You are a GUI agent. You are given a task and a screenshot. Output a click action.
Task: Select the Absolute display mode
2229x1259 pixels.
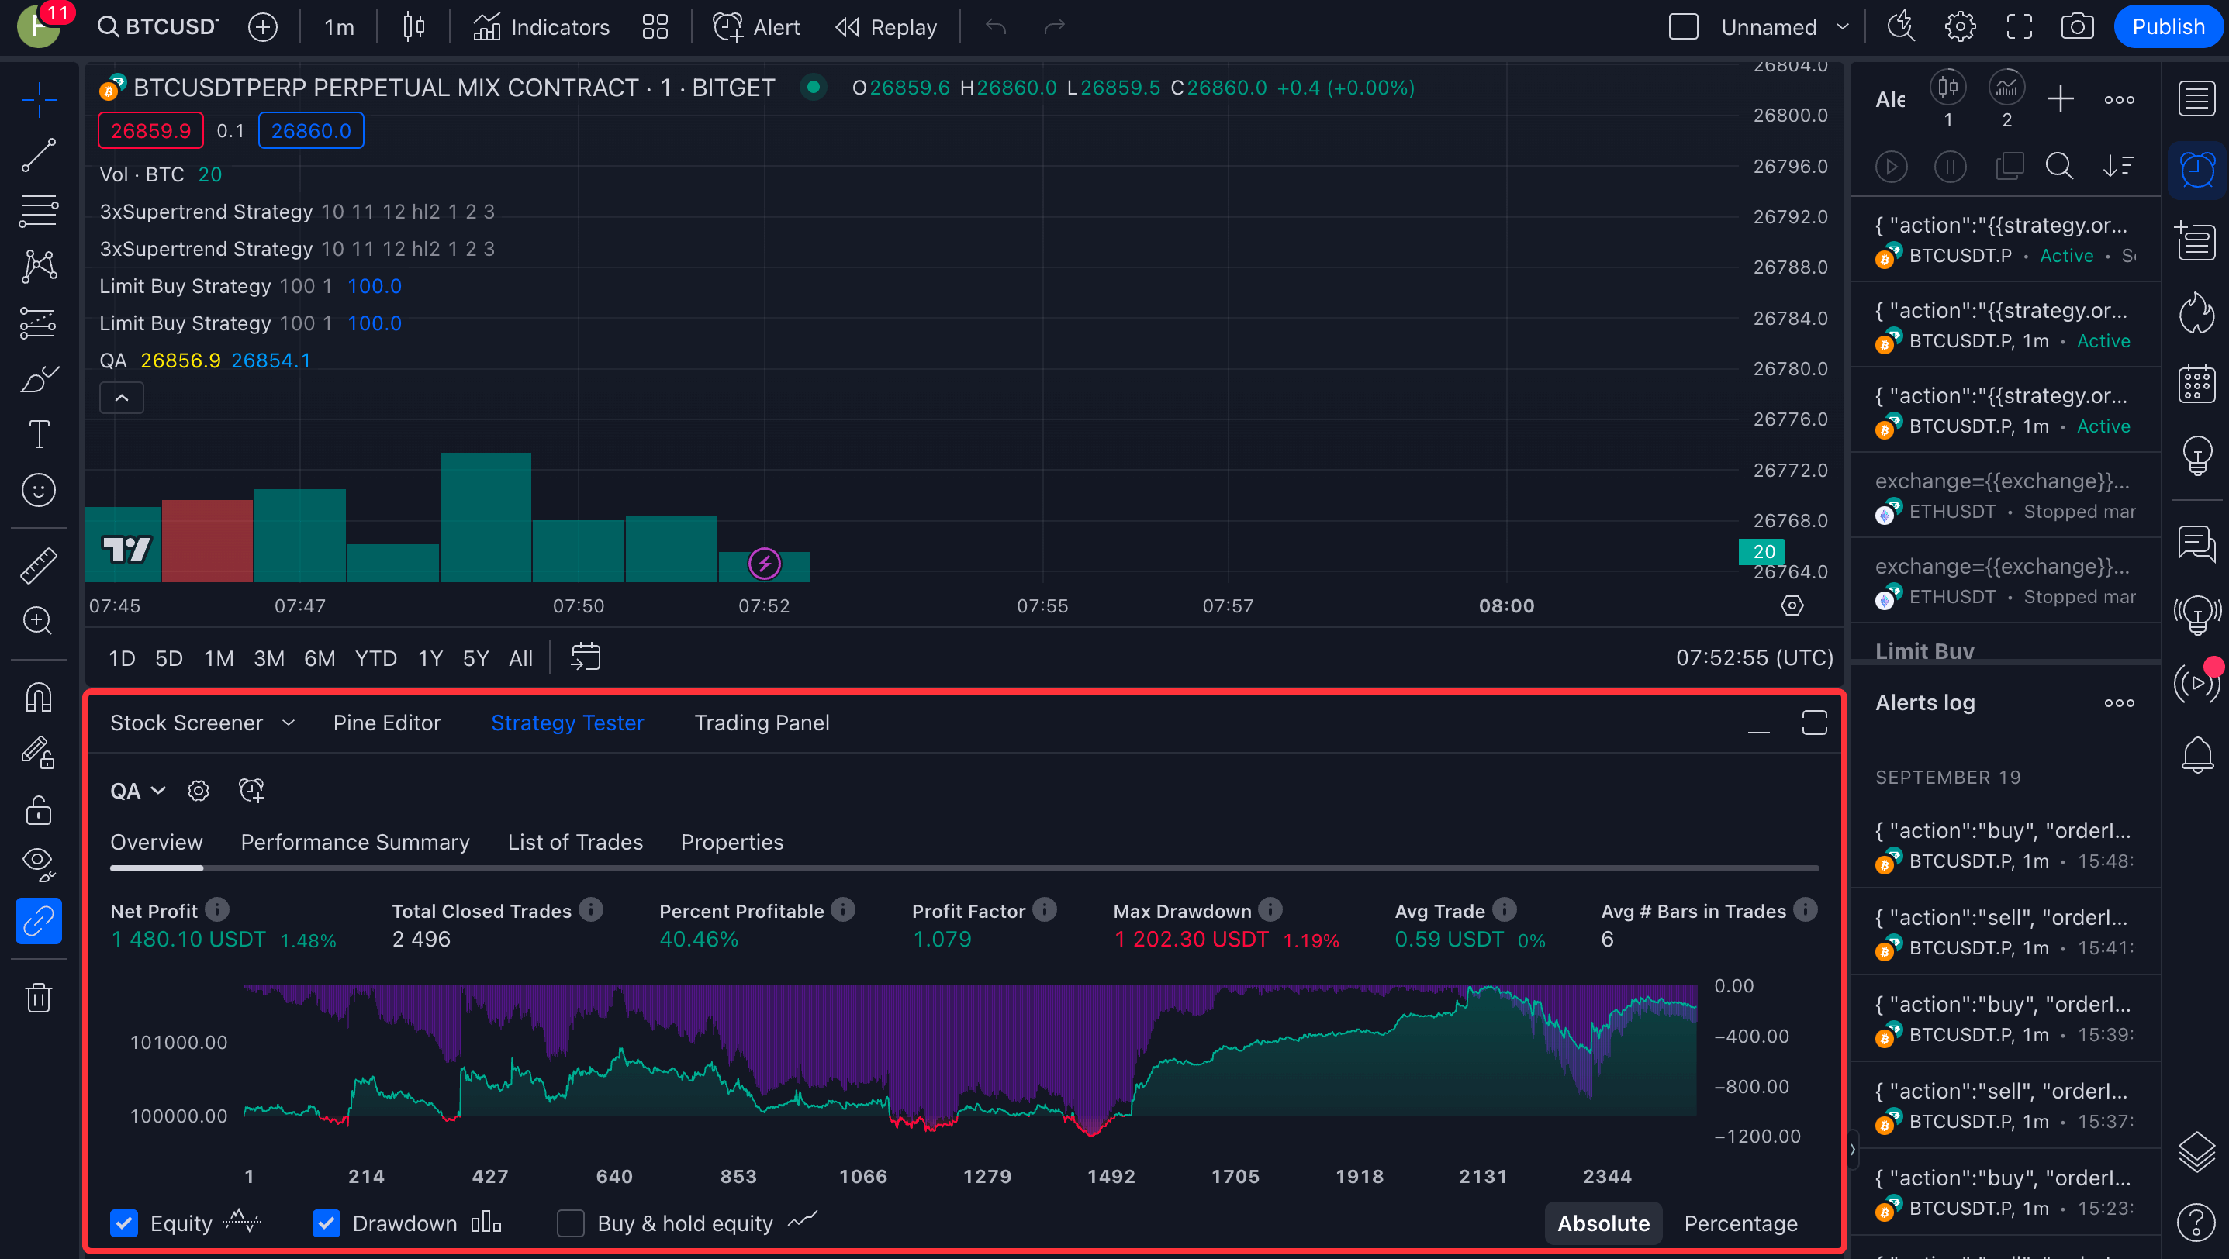1602,1223
